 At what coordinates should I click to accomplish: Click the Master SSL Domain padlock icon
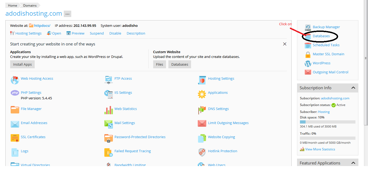pos(308,54)
